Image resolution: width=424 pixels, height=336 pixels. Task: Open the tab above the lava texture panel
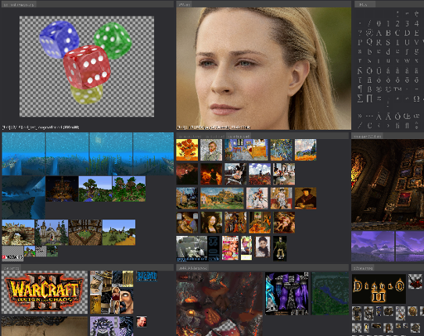coord(192,268)
